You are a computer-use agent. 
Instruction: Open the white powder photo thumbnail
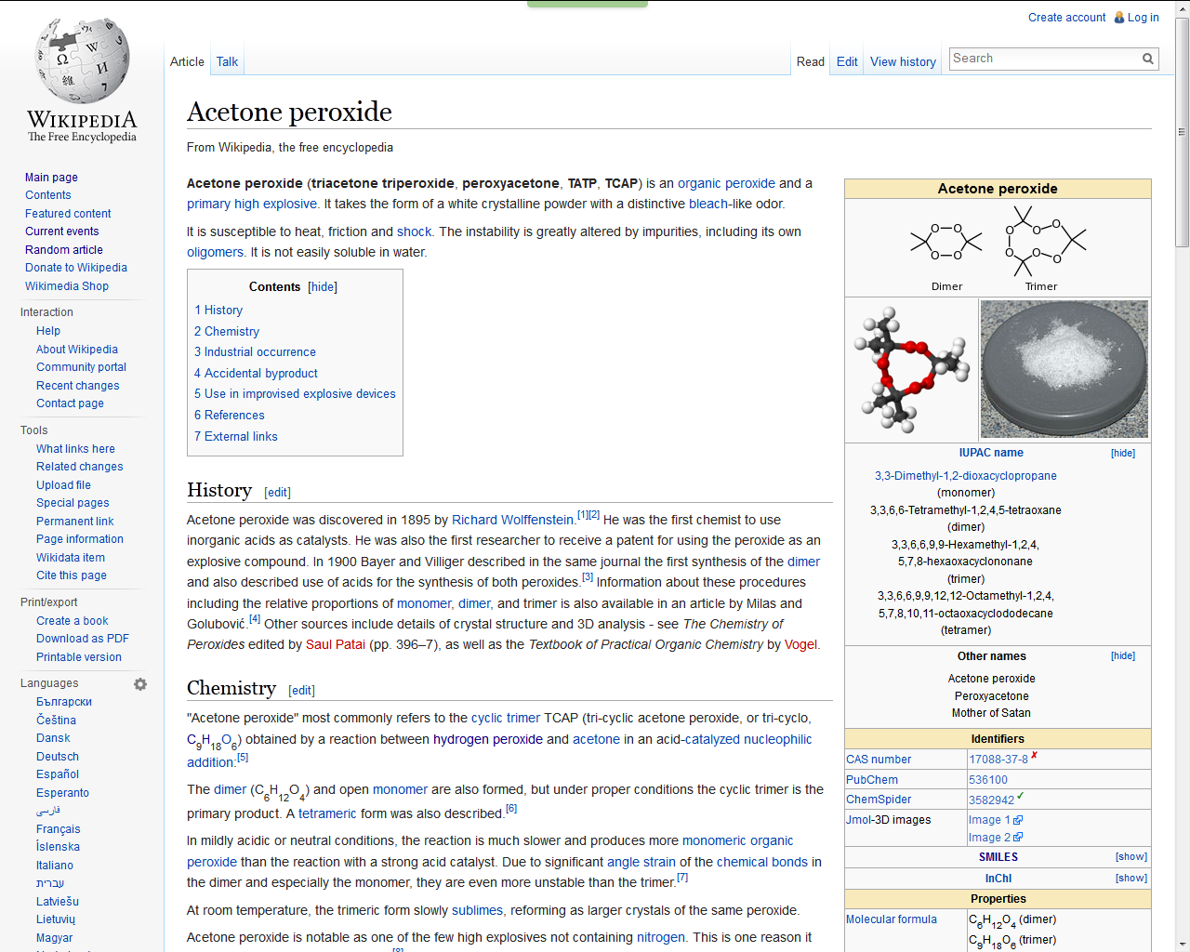pyautogui.click(x=1064, y=369)
